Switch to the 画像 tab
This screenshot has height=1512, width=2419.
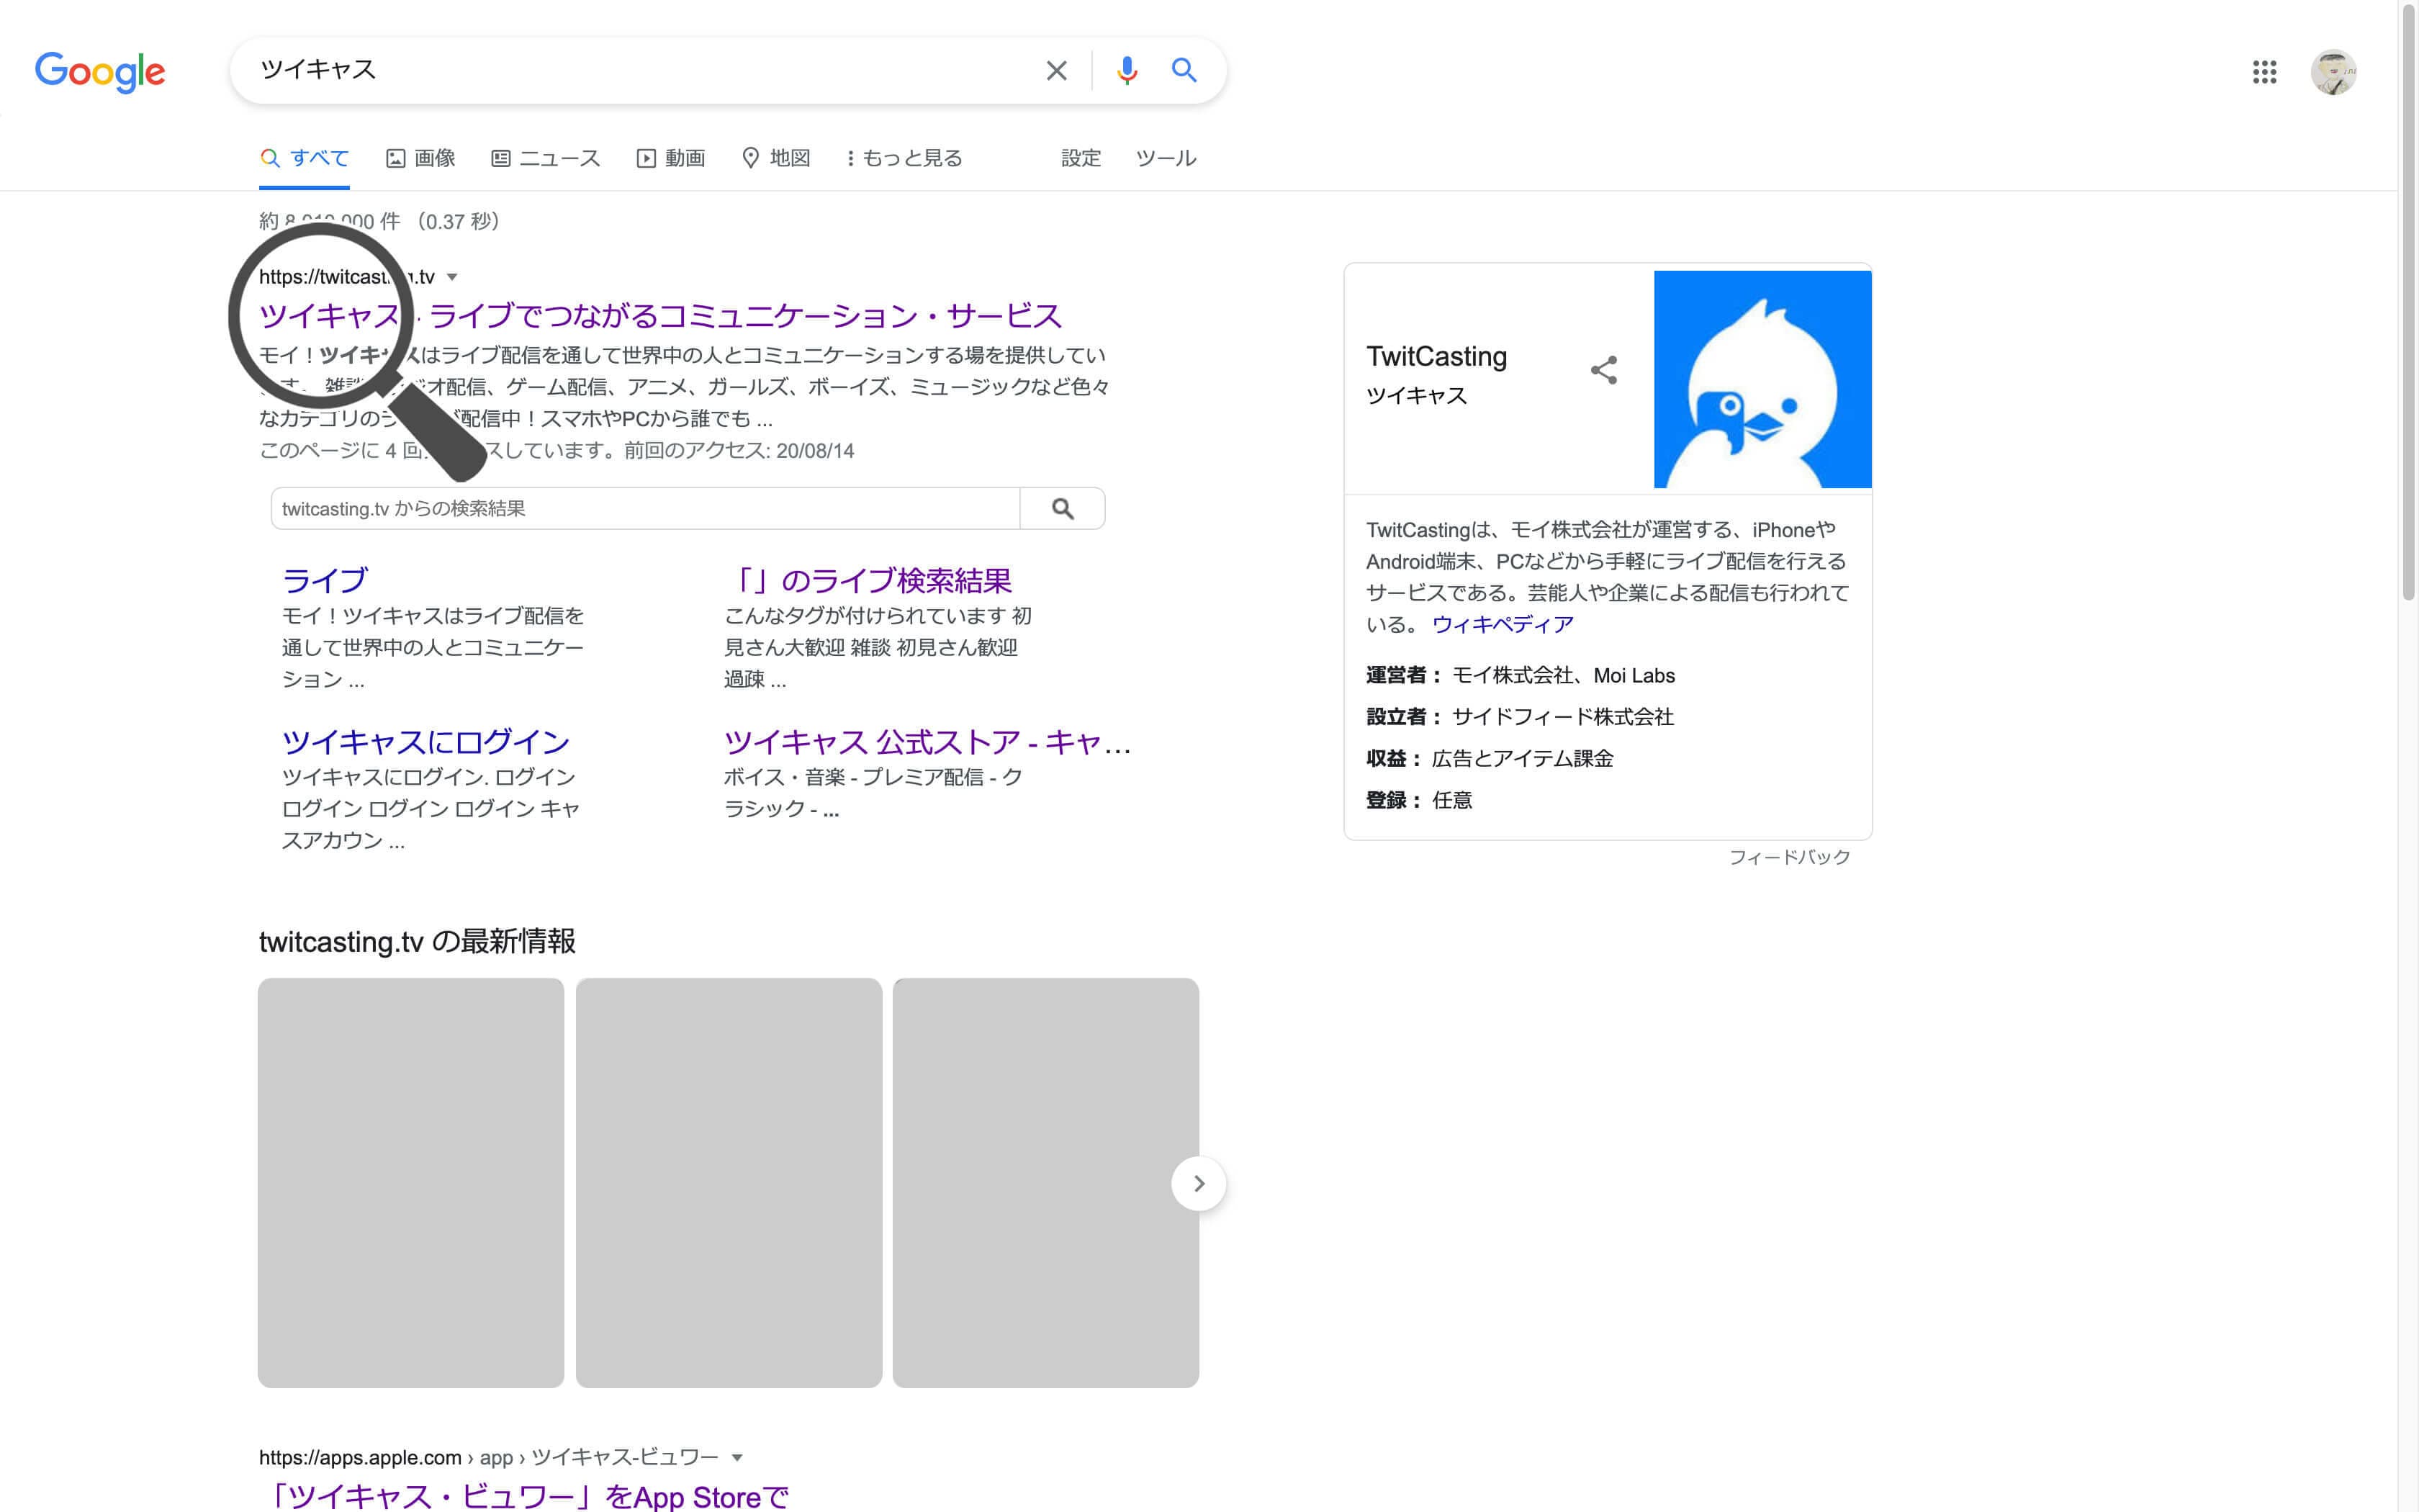tap(421, 158)
